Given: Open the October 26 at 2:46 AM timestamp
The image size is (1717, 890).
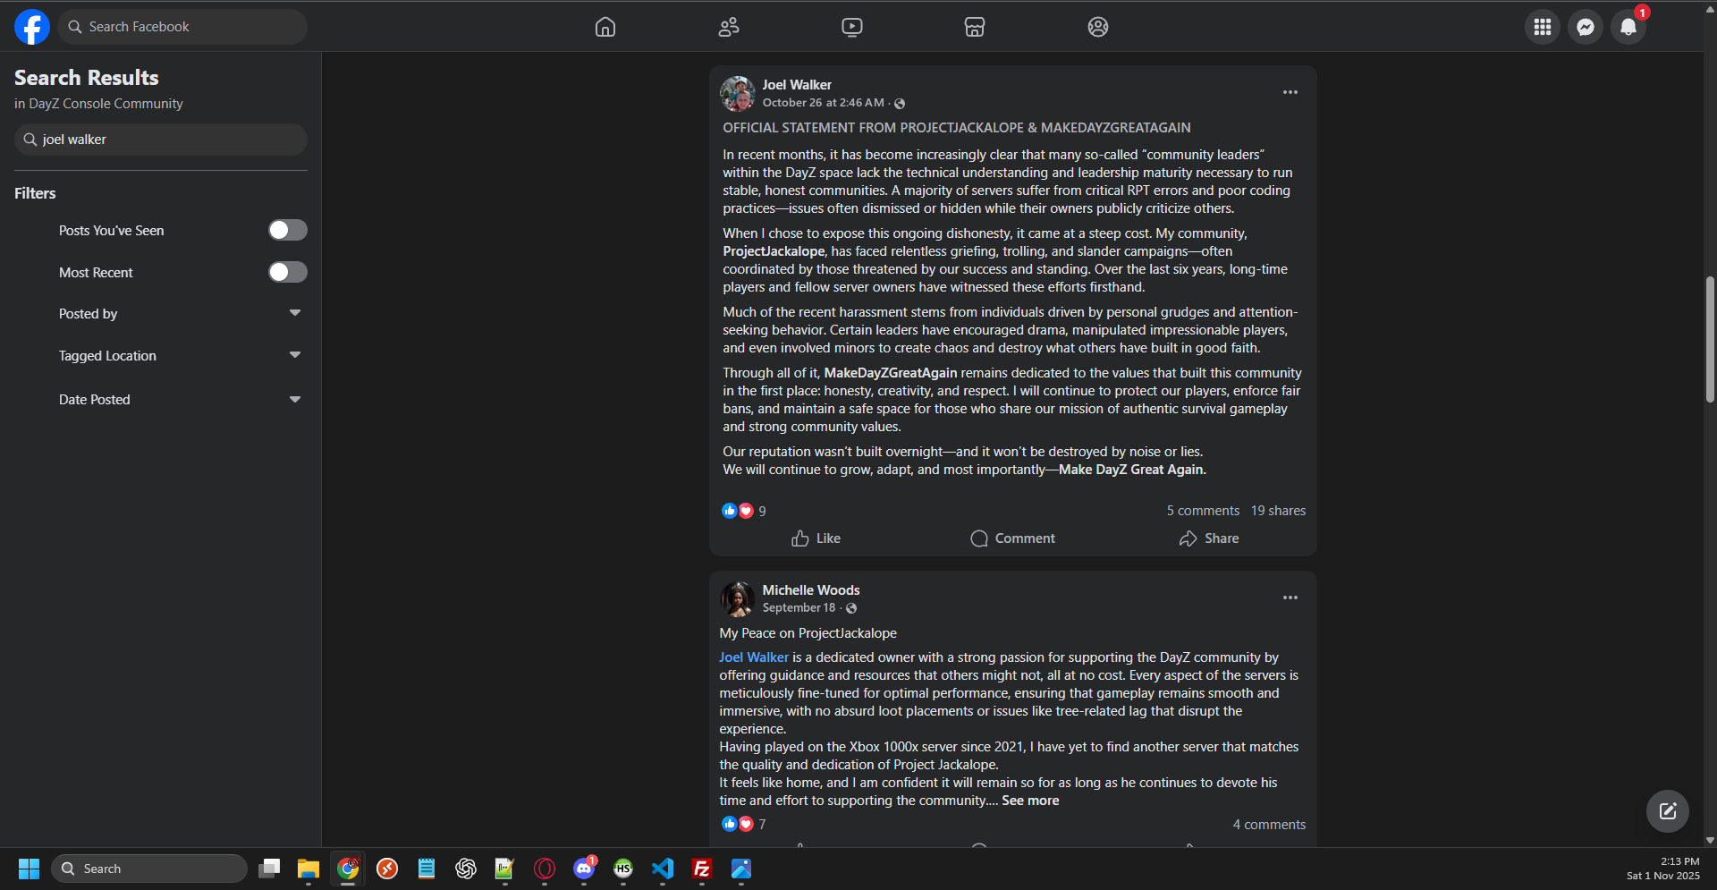Looking at the screenshot, I should tap(823, 103).
